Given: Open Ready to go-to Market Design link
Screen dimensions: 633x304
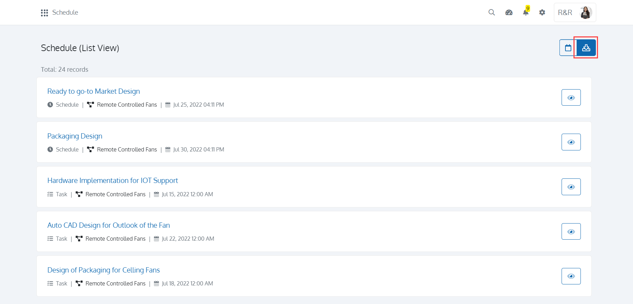Looking at the screenshot, I should [x=93, y=91].
